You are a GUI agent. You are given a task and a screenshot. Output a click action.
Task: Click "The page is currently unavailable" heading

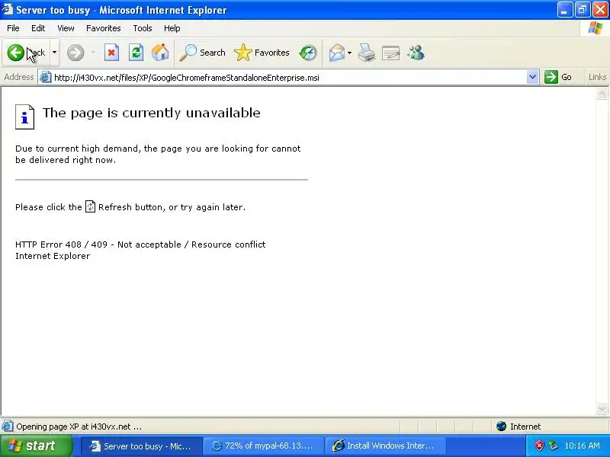(x=151, y=113)
